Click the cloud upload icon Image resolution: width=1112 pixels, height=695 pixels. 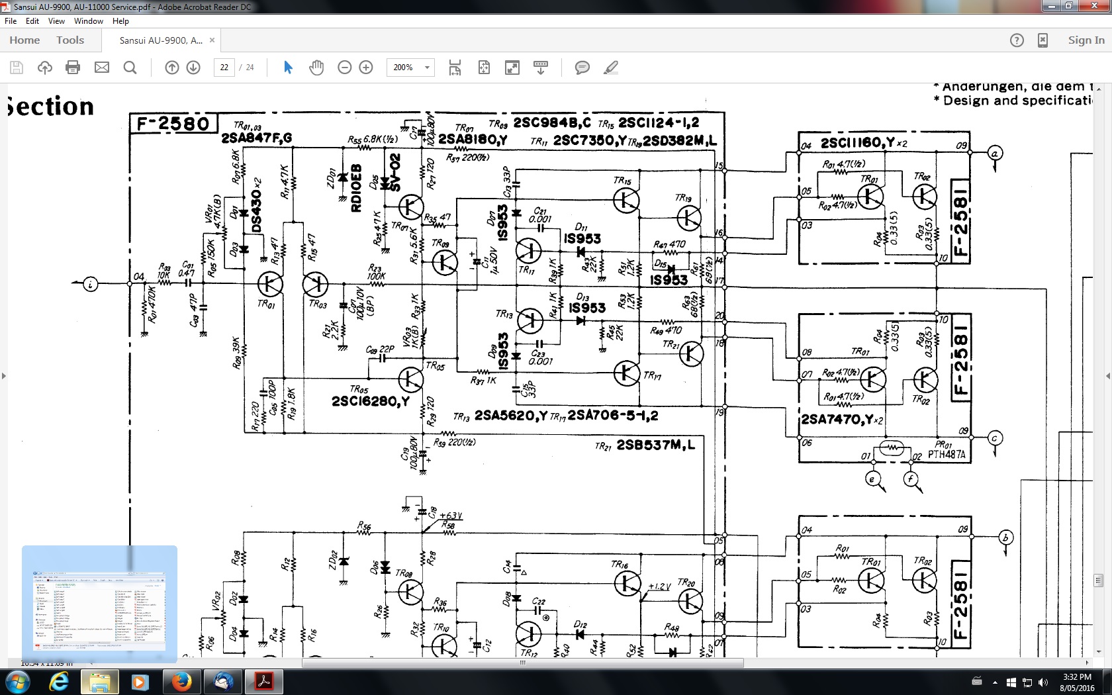pyautogui.click(x=45, y=68)
